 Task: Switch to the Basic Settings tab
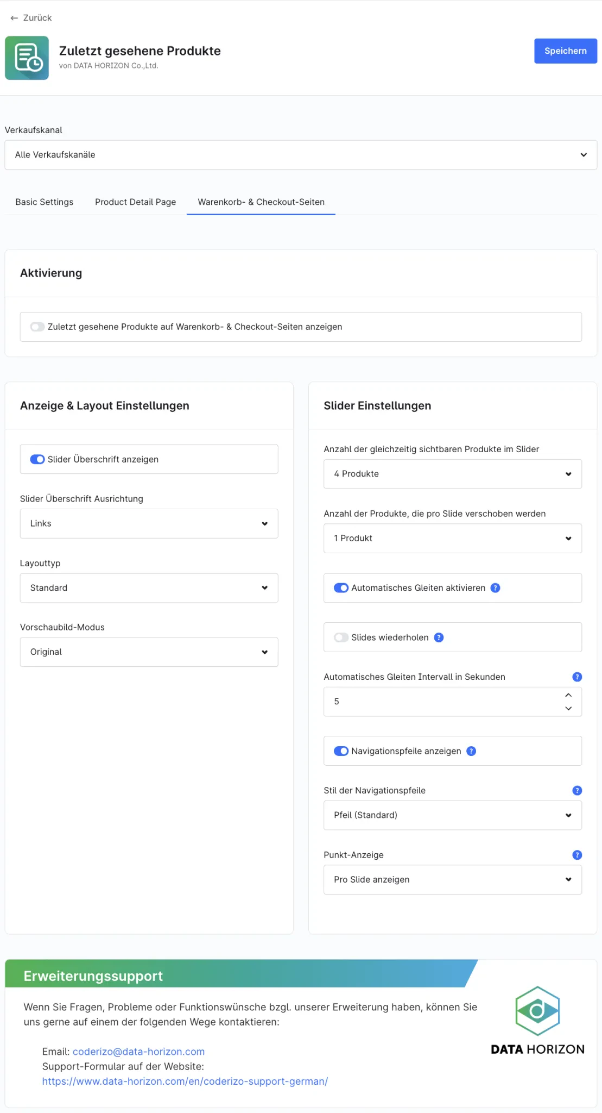pos(45,202)
